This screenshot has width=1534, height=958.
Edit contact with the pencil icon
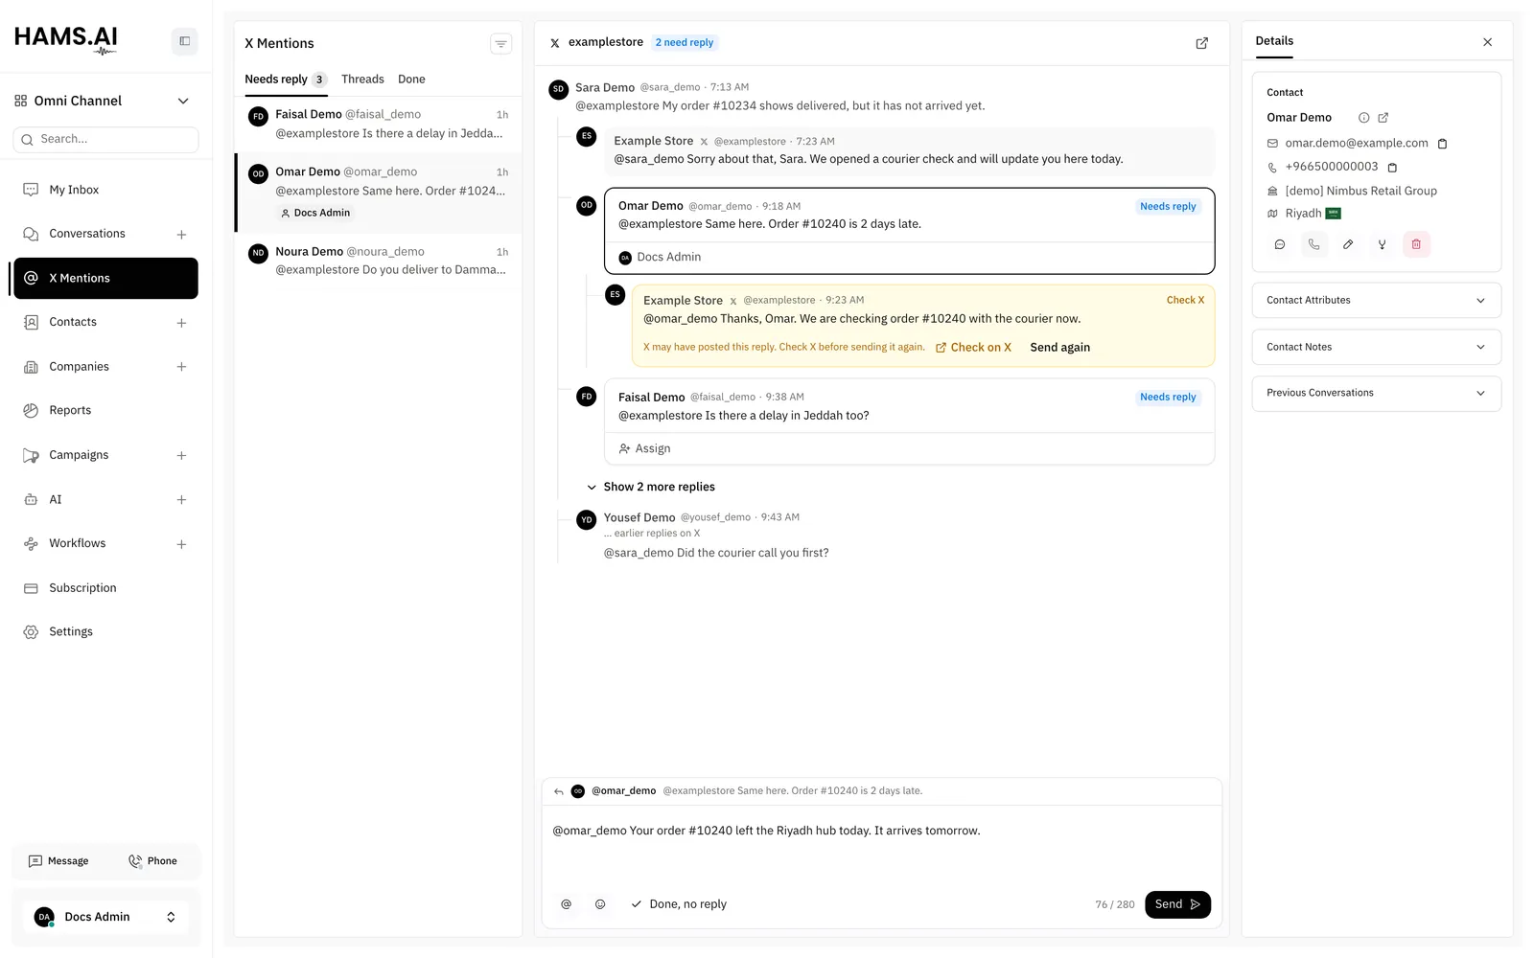[x=1348, y=244]
